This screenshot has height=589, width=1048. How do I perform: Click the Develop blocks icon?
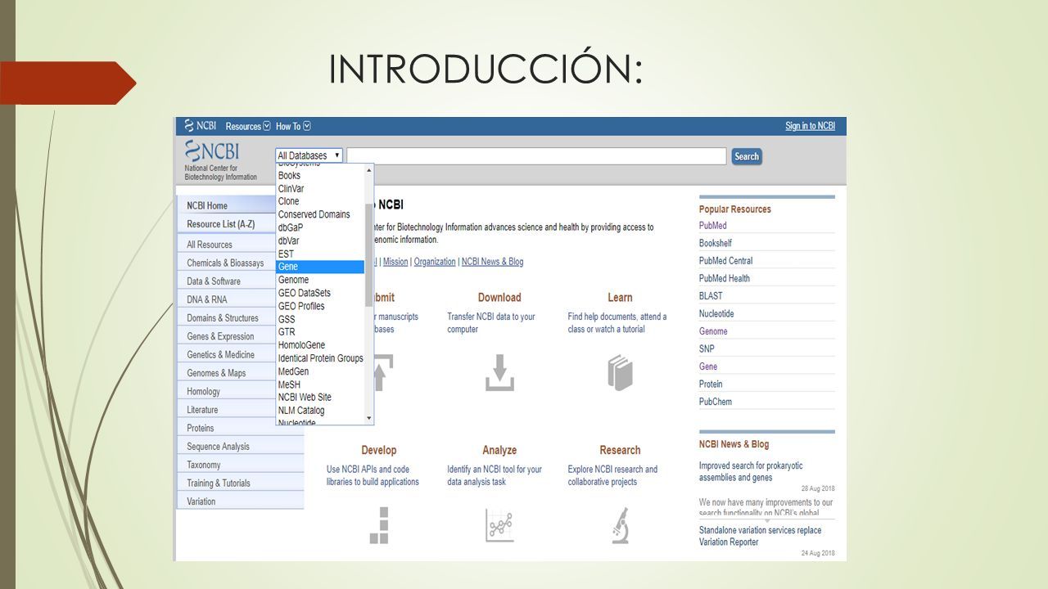pos(379,525)
